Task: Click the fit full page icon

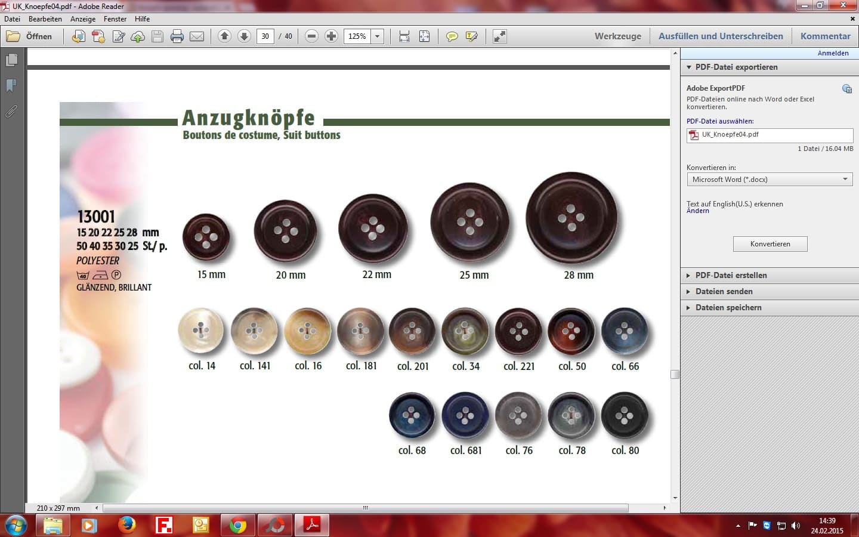Action: coord(424,36)
